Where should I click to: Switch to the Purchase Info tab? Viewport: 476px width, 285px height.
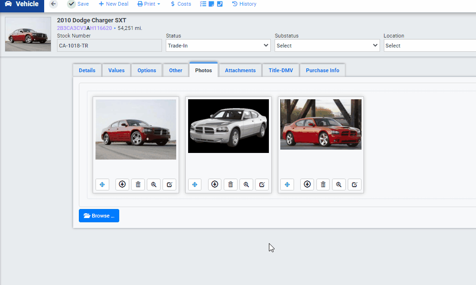click(x=323, y=70)
